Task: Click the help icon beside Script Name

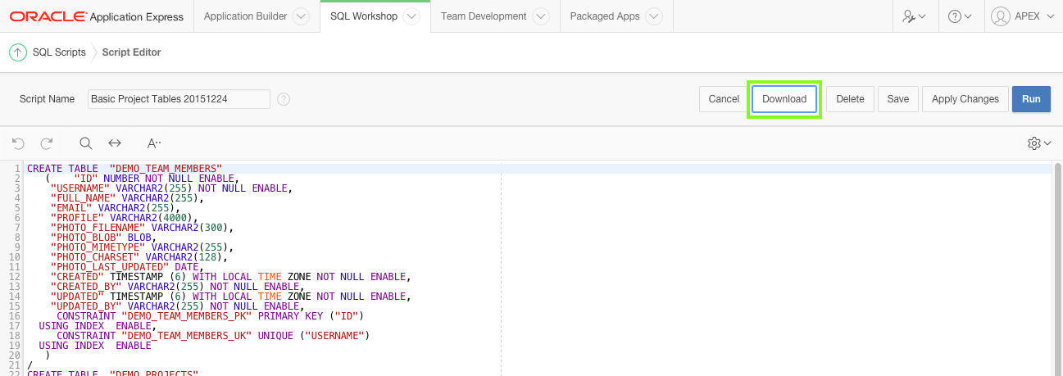Action: pyautogui.click(x=284, y=99)
